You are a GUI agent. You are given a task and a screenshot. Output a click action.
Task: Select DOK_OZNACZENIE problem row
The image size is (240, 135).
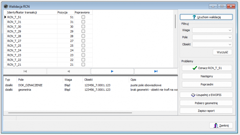point(90,85)
